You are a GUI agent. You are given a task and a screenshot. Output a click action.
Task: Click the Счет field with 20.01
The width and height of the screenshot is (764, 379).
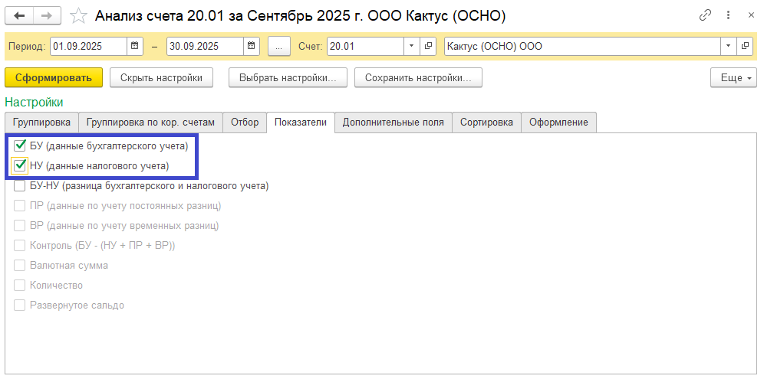click(365, 46)
